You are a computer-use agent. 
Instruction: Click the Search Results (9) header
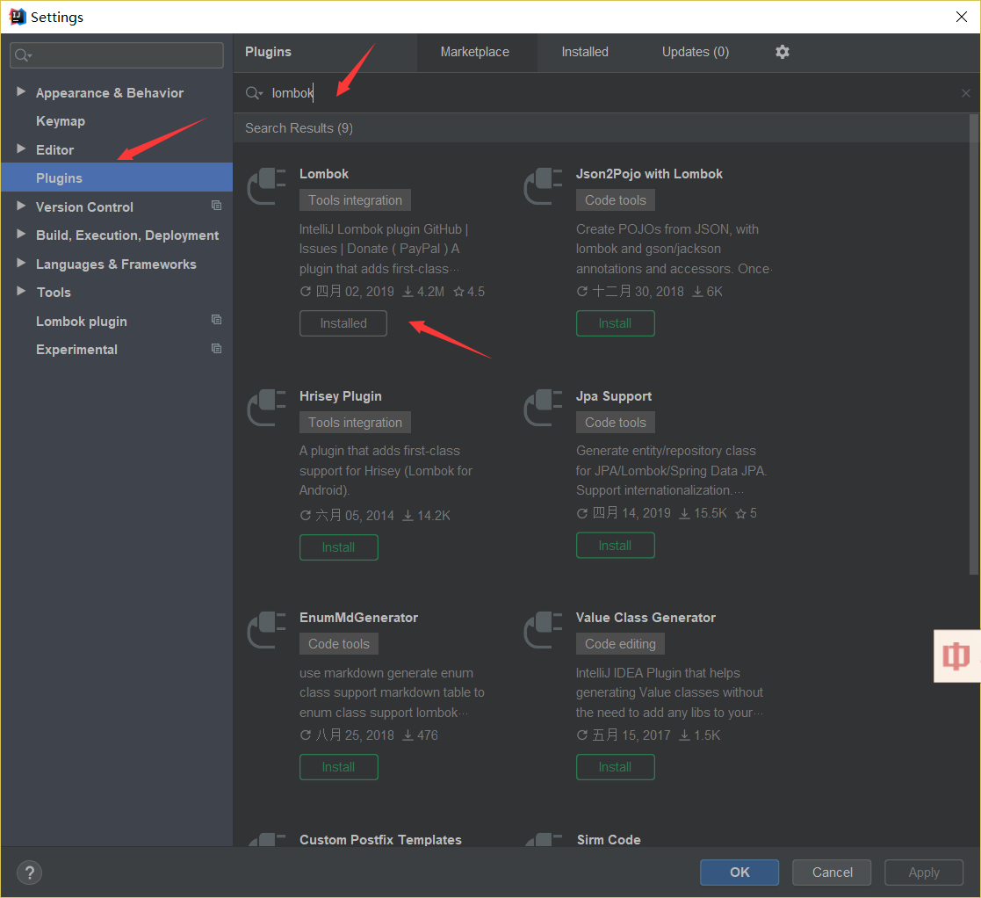pos(299,128)
